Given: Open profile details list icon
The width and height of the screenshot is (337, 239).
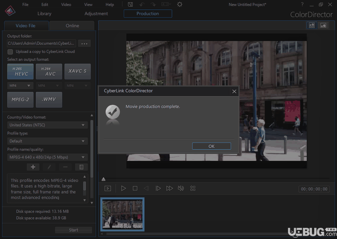Looking at the screenshot, I should (x=81, y=167).
